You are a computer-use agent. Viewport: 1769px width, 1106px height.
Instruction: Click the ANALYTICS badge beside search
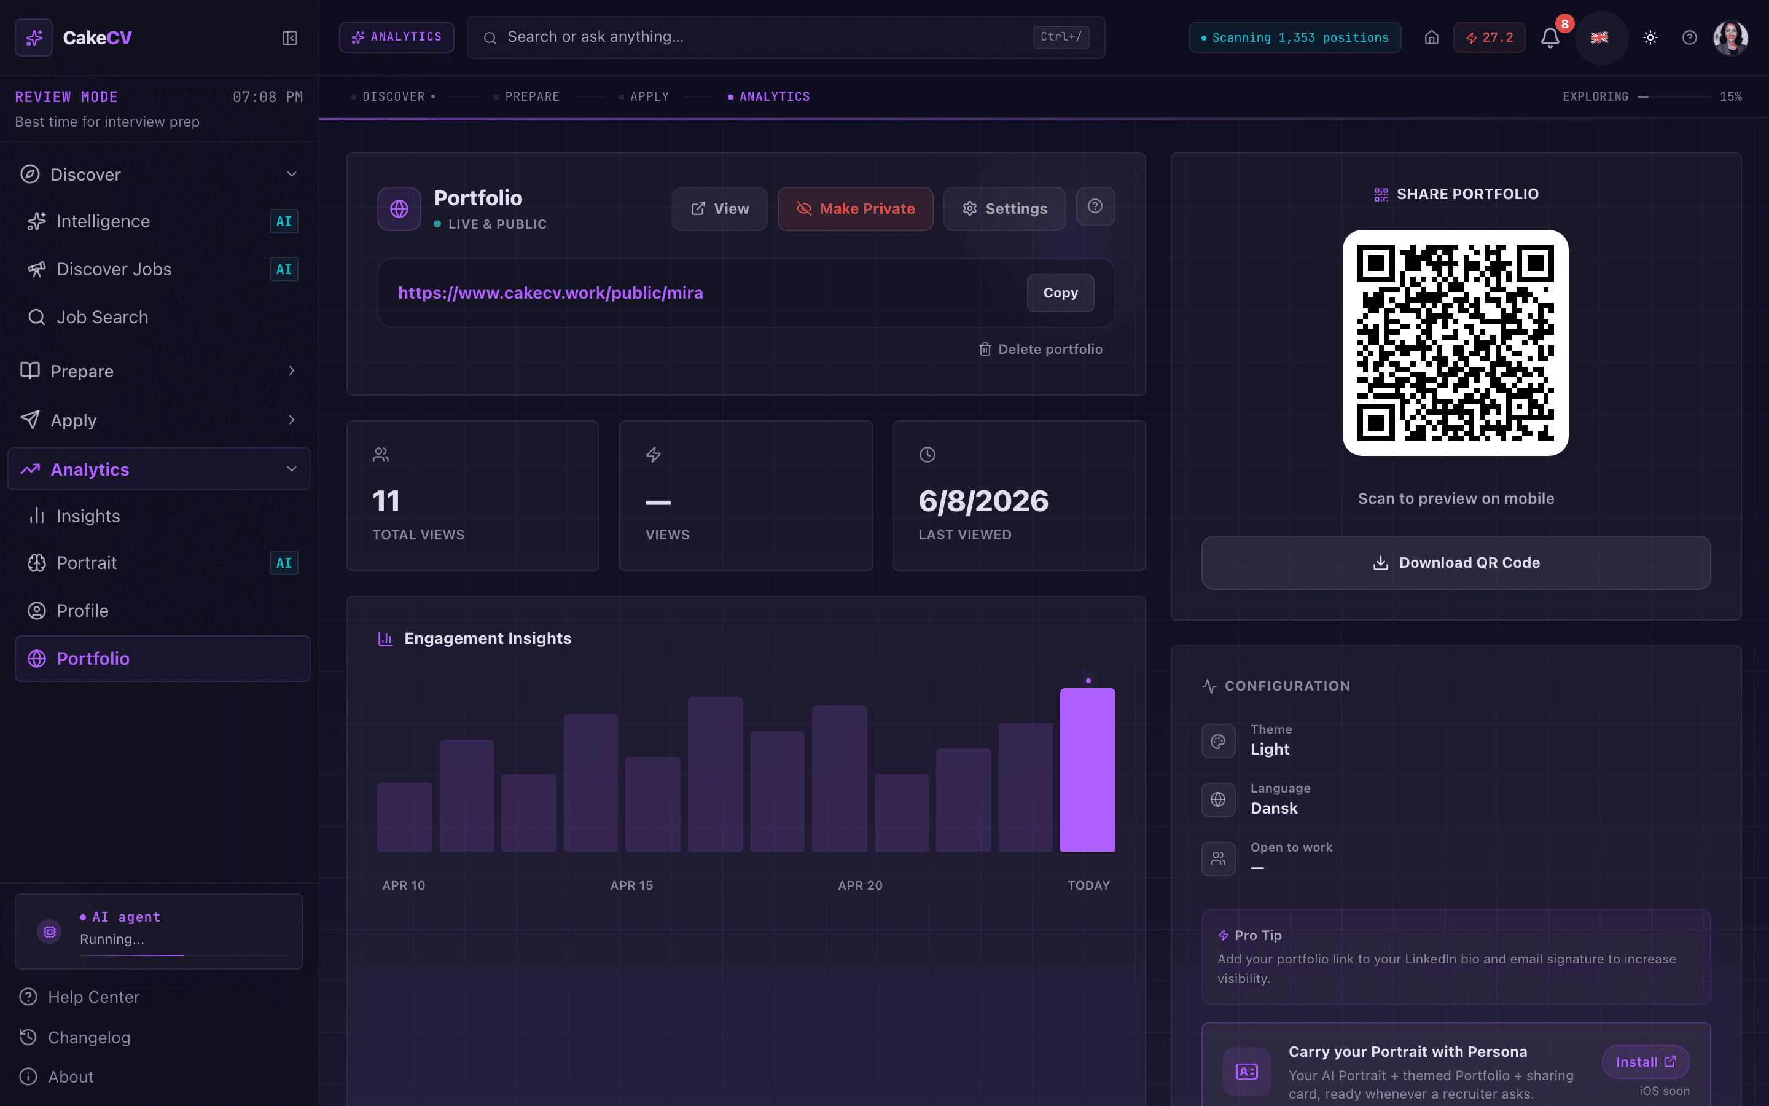tap(397, 37)
